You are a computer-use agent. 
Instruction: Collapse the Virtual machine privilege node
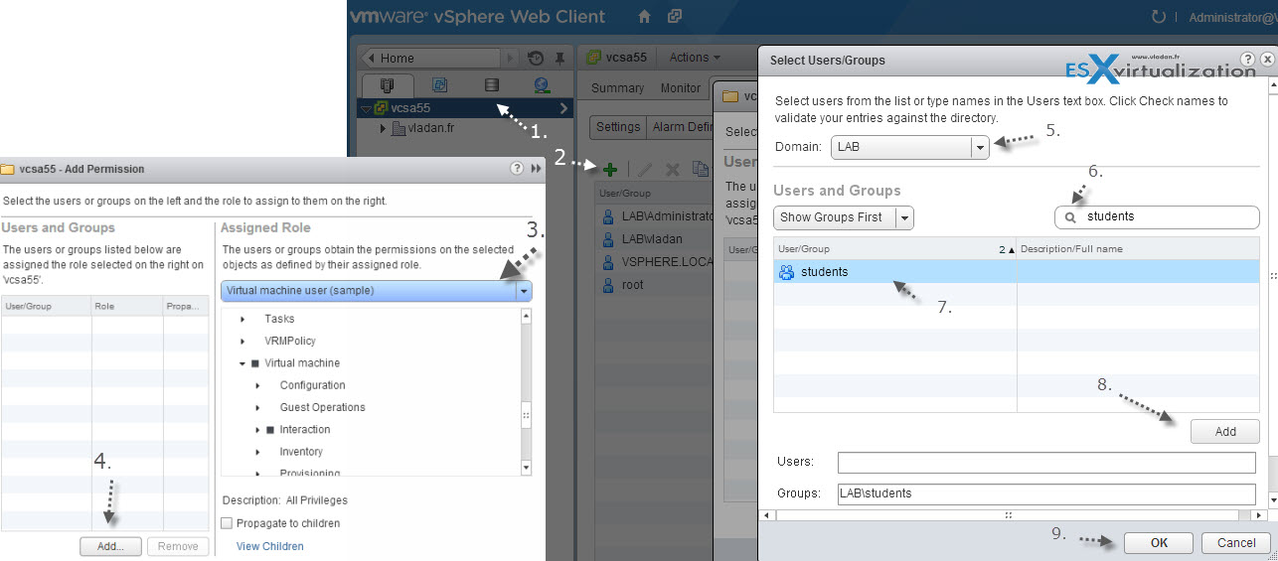(x=242, y=363)
